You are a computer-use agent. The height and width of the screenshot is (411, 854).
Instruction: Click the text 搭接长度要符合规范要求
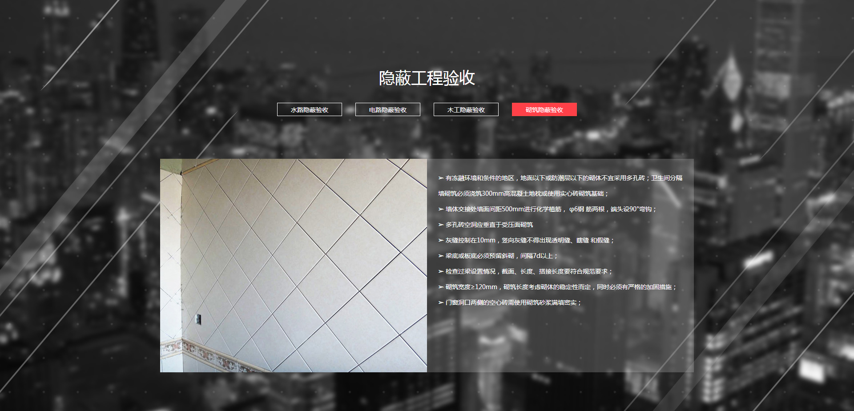pos(574,271)
